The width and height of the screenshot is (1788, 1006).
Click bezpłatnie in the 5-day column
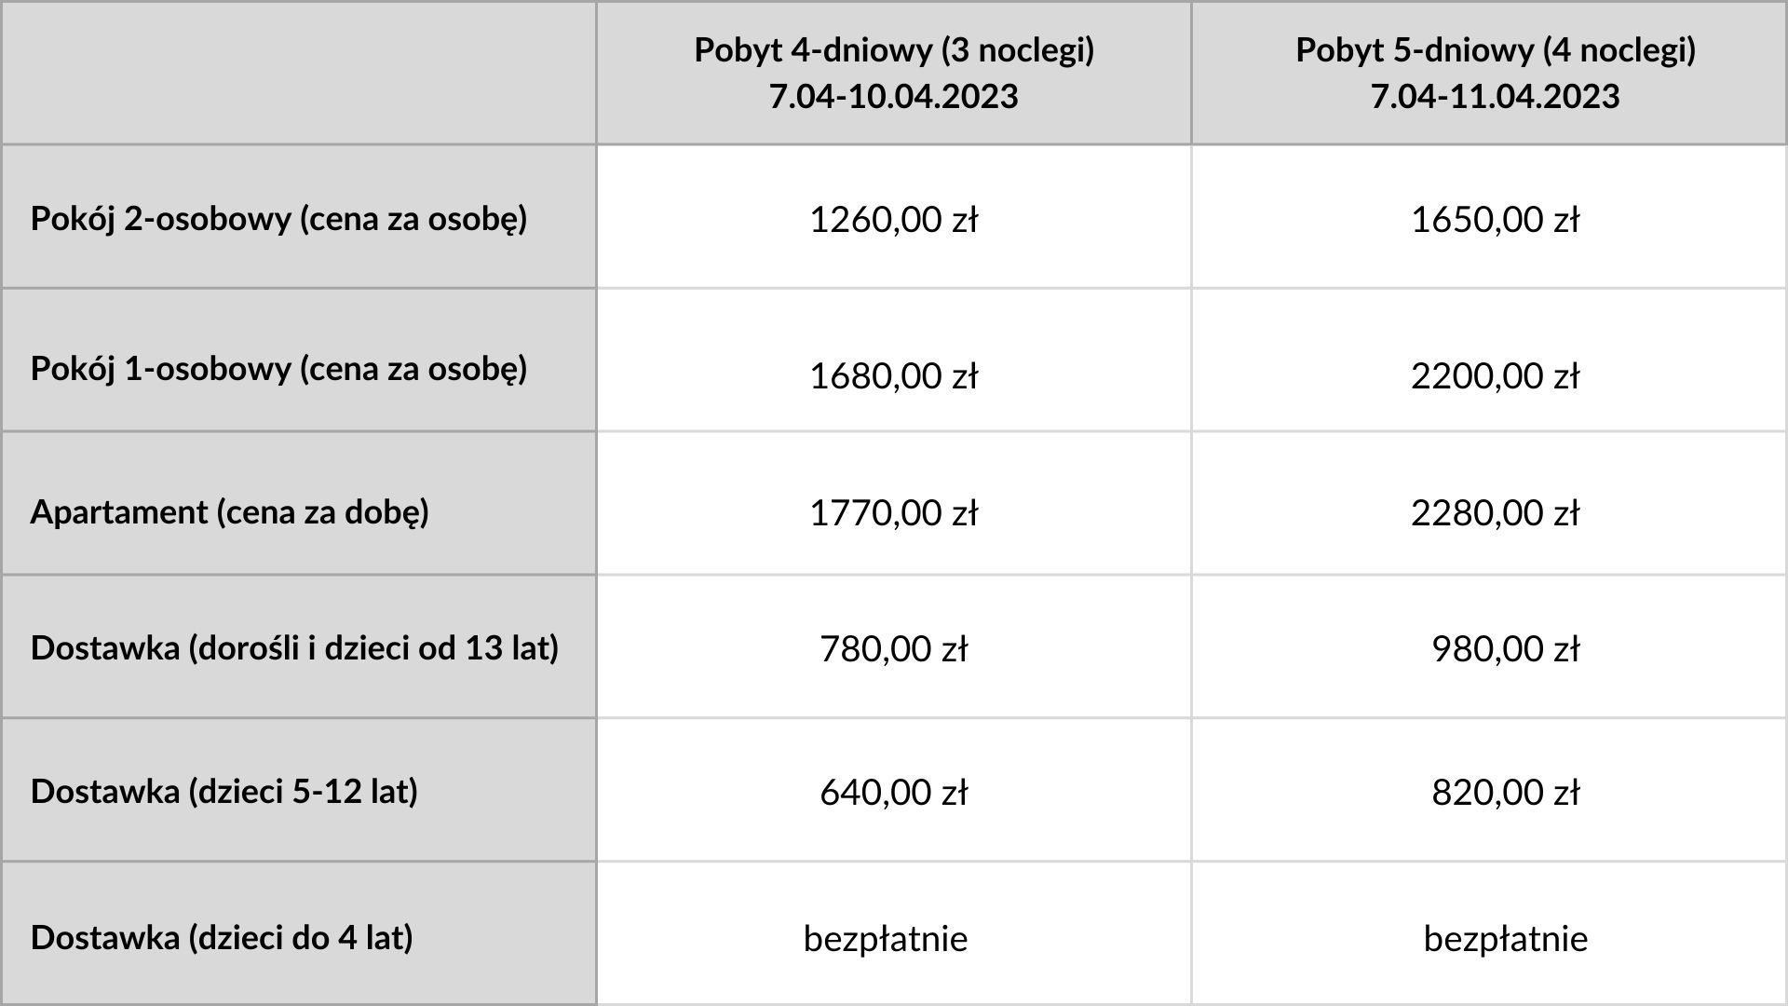pyautogui.click(x=1506, y=938)
